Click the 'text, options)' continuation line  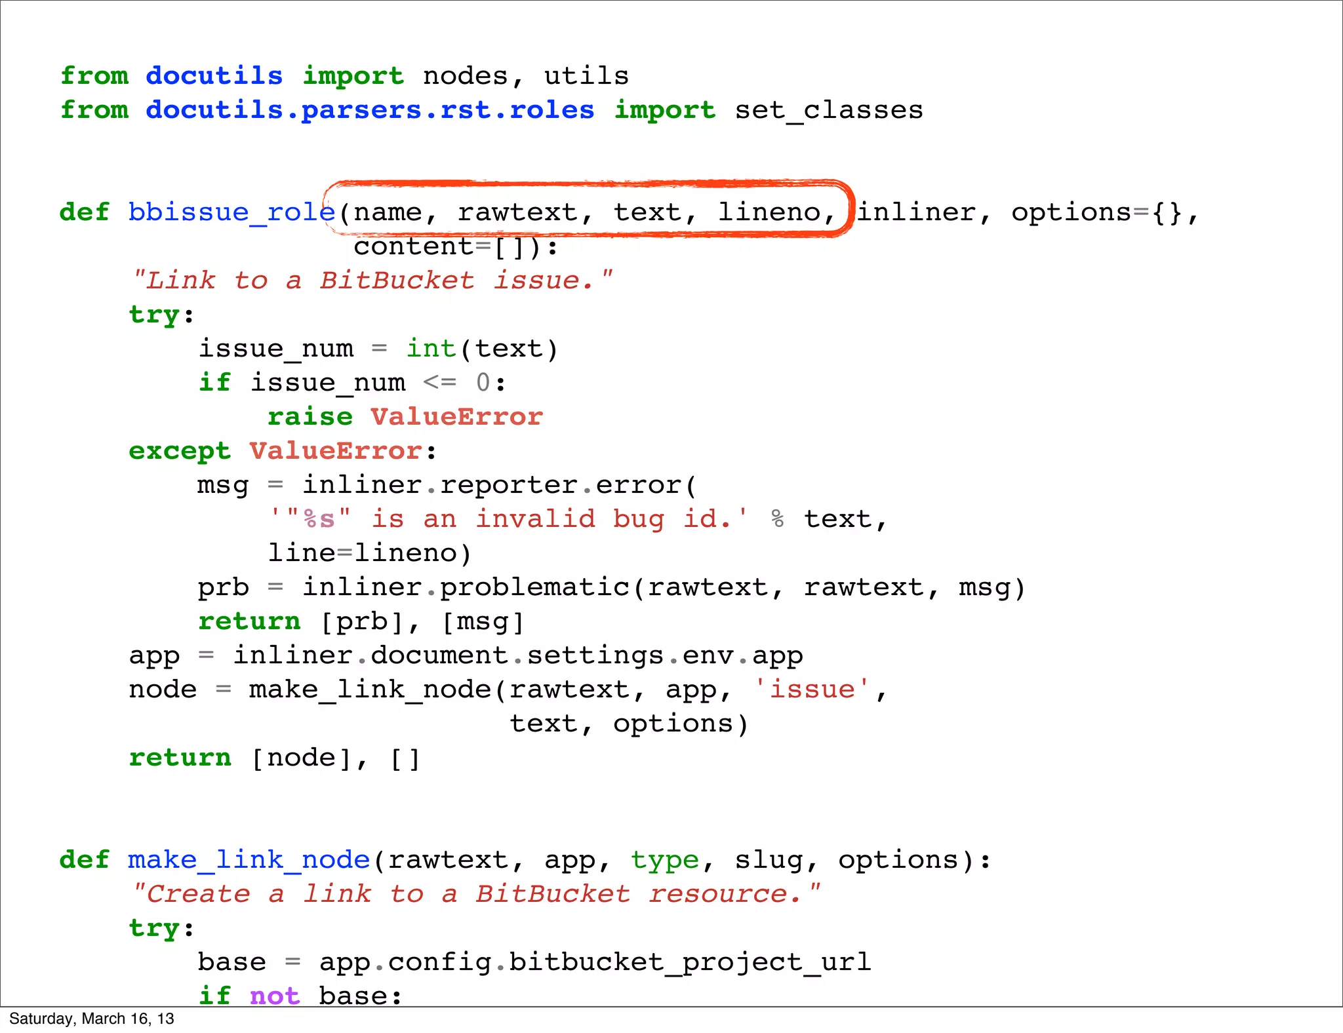[x=629, y=724]
